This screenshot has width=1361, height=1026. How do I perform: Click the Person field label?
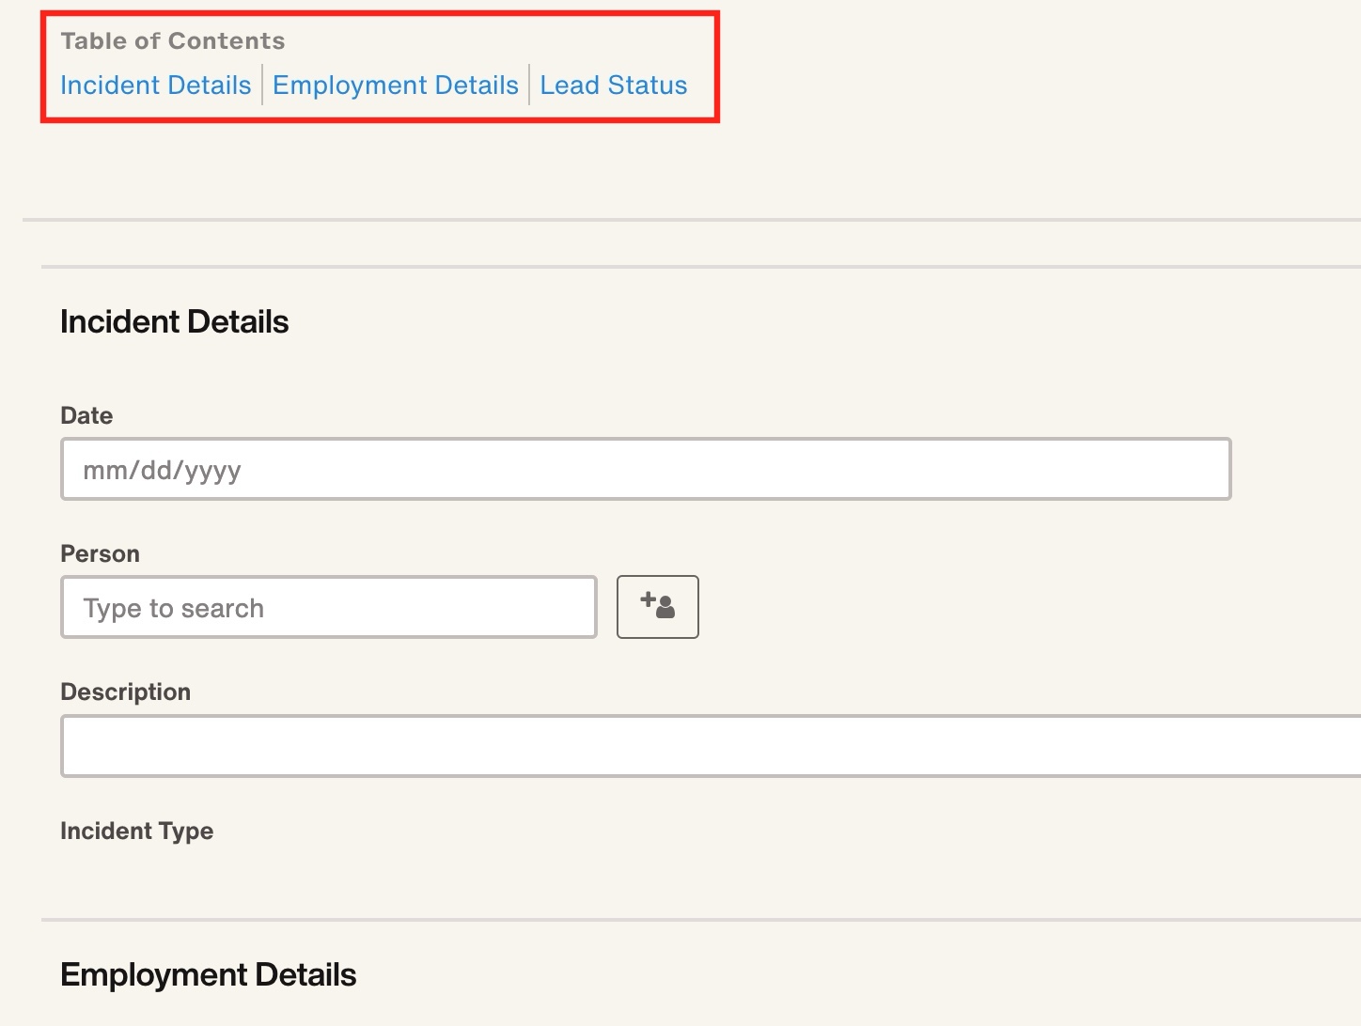click(x=100, y=553)
